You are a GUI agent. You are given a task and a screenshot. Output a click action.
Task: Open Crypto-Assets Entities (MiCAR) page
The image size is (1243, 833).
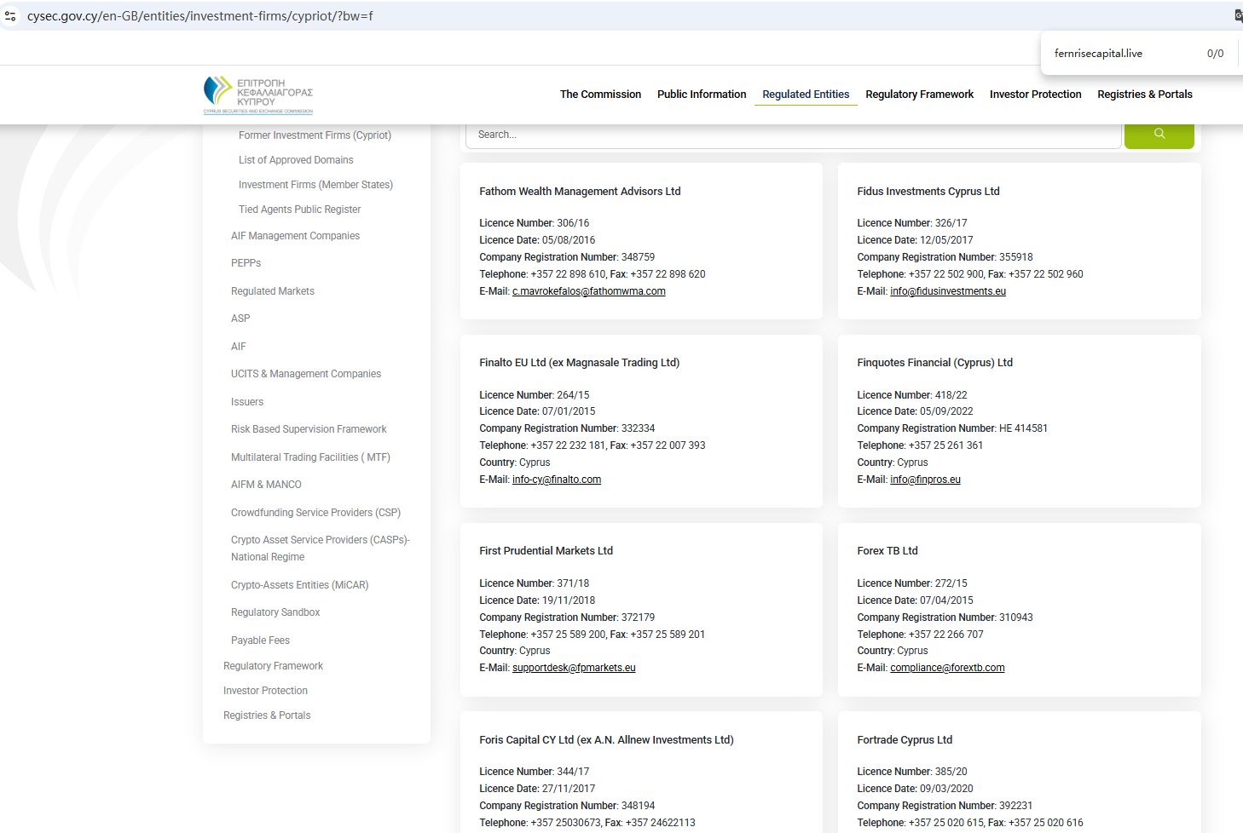pos(299,585)
